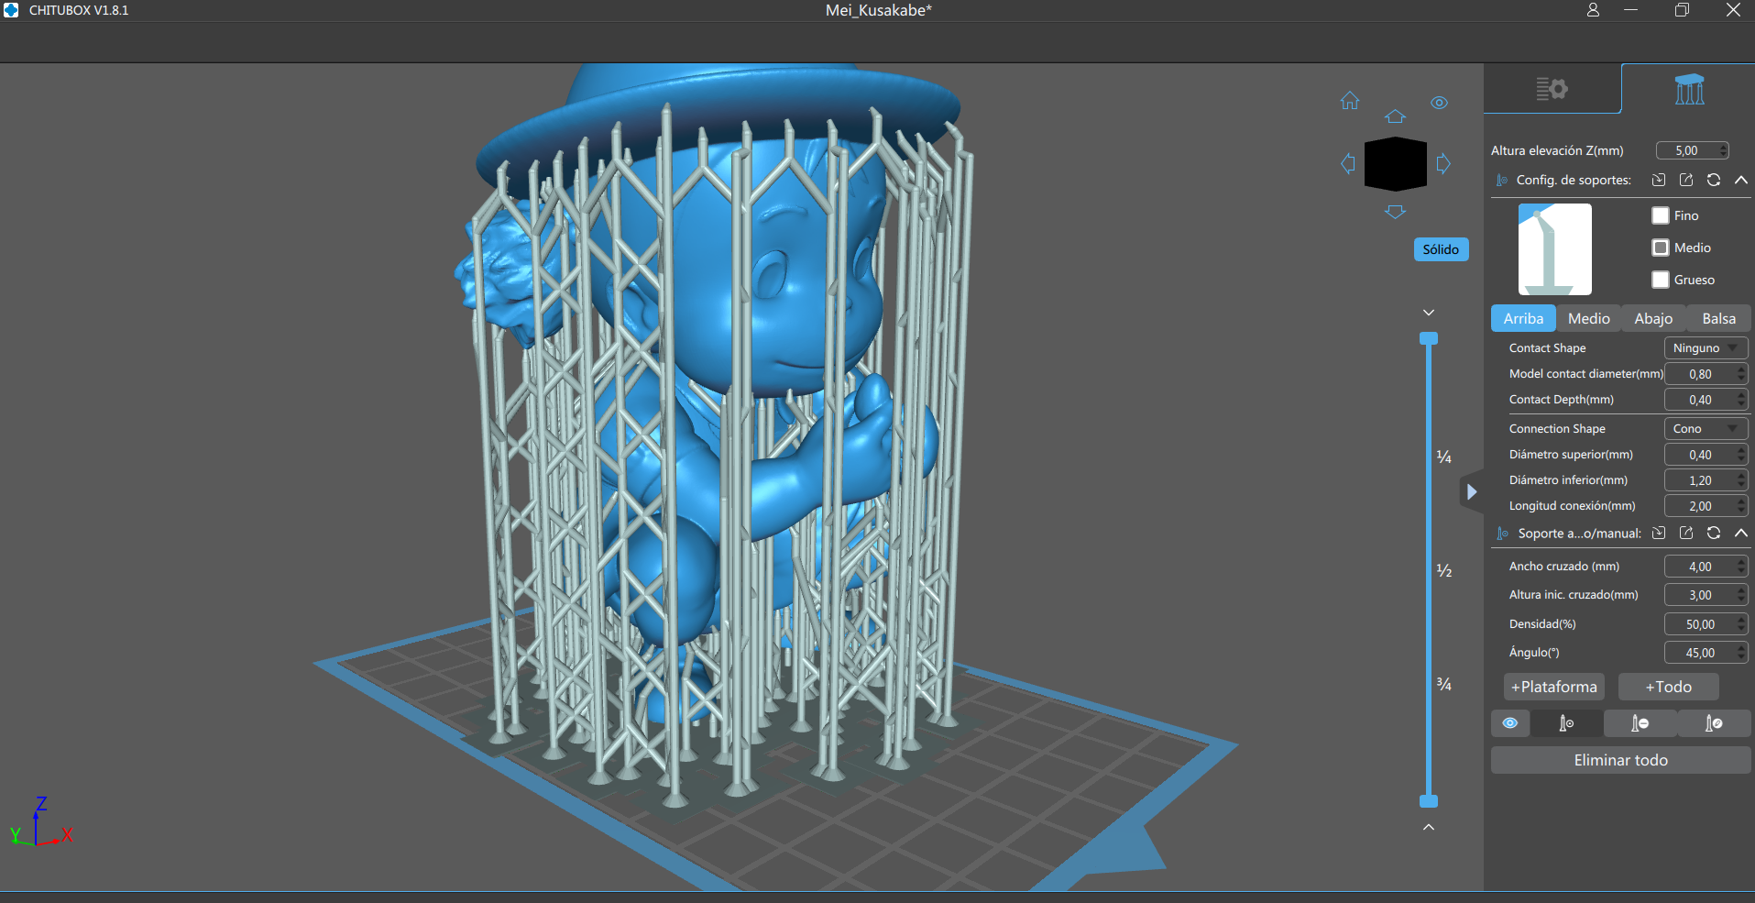Open the print settings tab with gear icon
Image resolution: width=1755 pixels, height=903 pixels.
pos(1552,89)
